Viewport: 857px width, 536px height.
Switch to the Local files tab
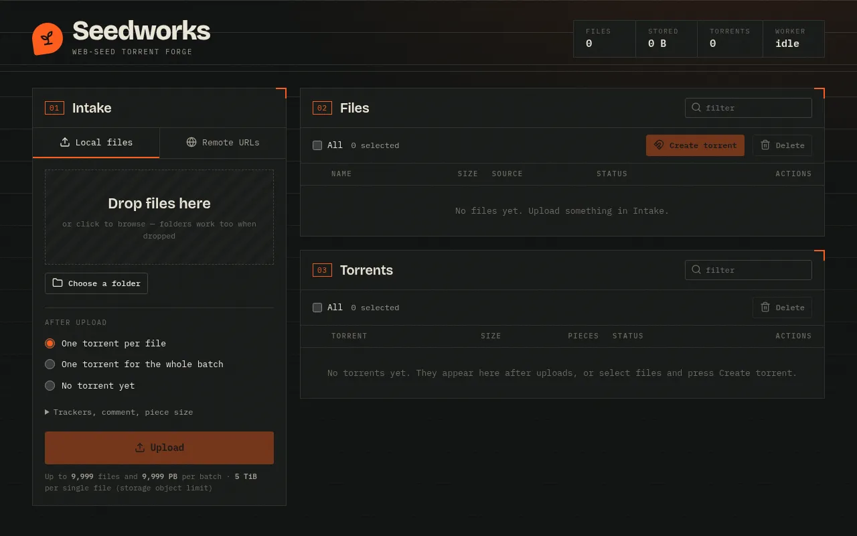pos(96,143)
